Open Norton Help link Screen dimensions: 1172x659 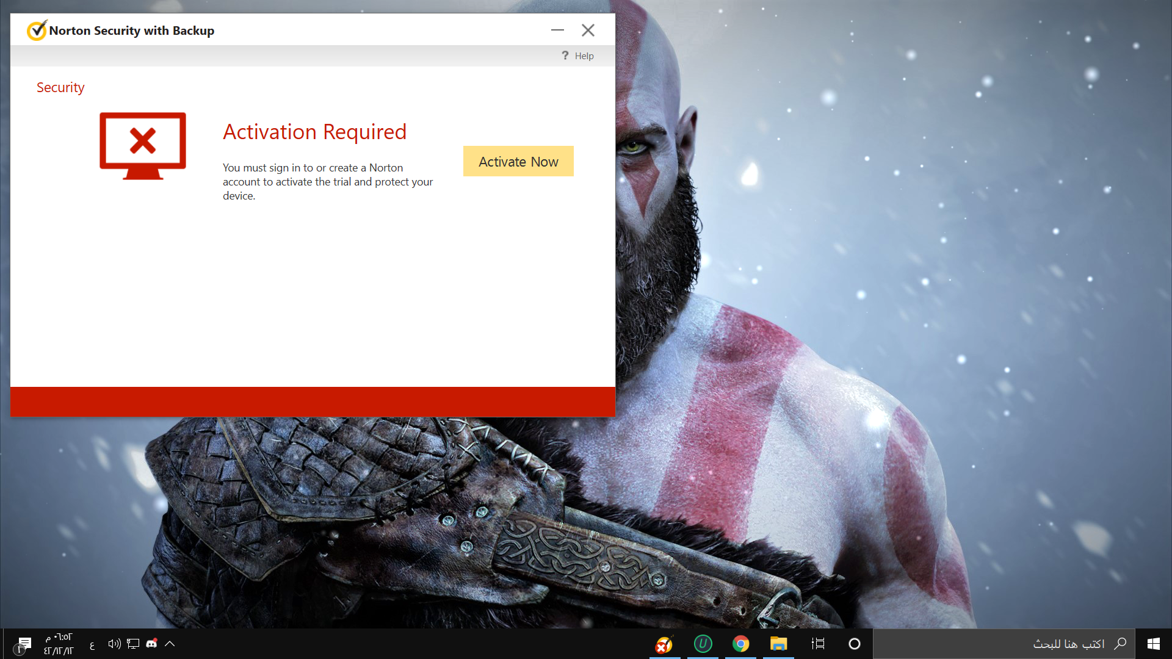584,56
